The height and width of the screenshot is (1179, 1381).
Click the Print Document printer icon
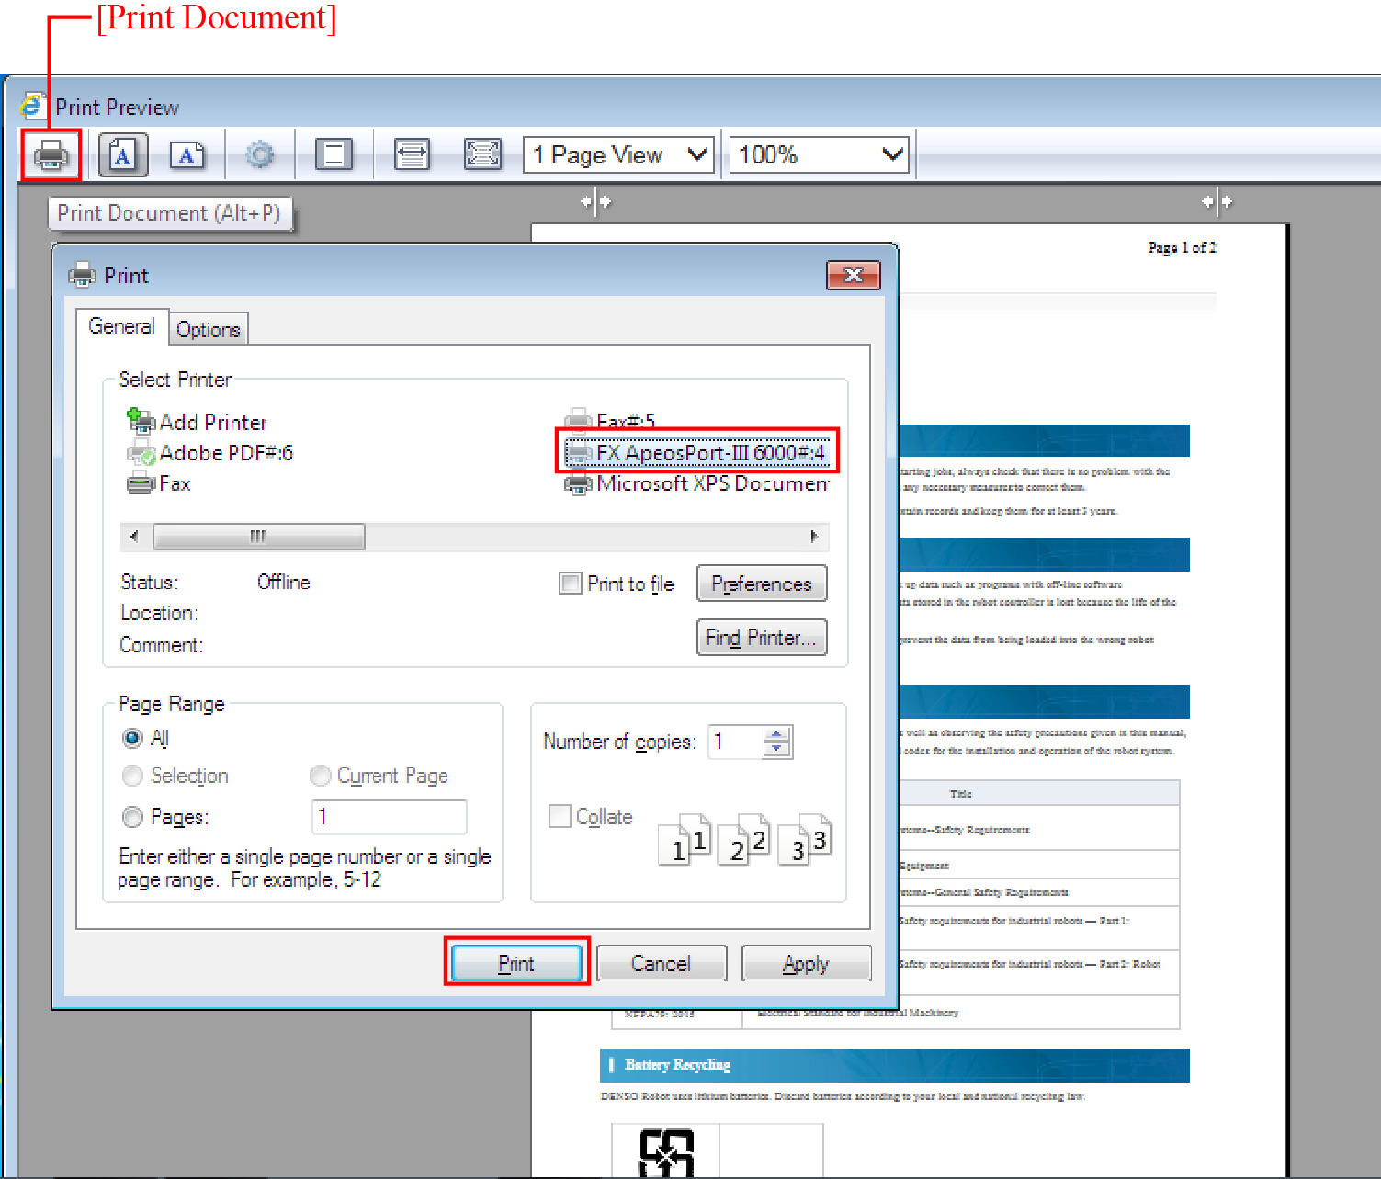click(51, 155)
